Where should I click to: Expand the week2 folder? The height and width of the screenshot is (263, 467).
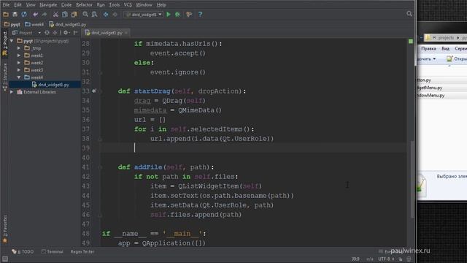click(19, 63)
